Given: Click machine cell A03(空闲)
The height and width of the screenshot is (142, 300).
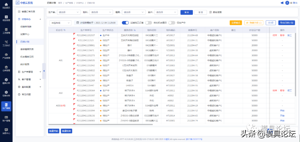Looking at the screenshot, I should (61, 105).
